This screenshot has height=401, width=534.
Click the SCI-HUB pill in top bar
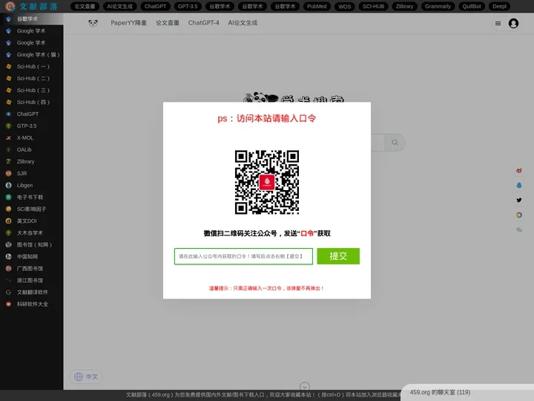373,6
